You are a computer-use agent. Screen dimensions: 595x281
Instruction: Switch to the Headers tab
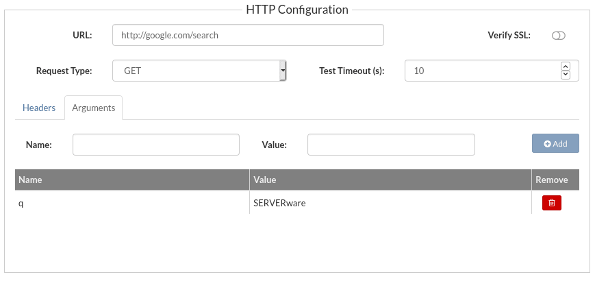[39, 108]
